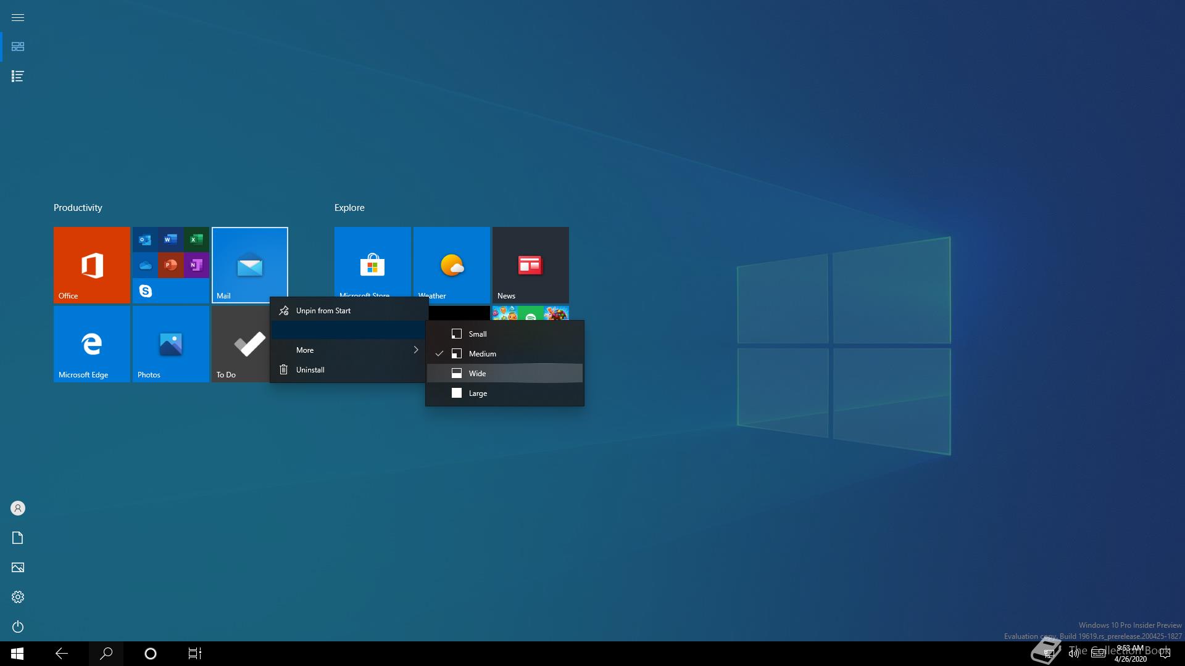Set tile size to Small

point(505,334)
